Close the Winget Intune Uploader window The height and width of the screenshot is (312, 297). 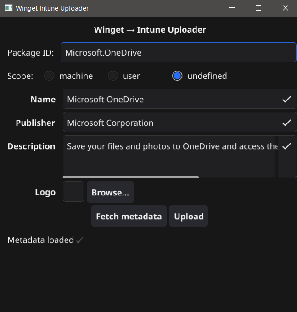click(285, 8)
